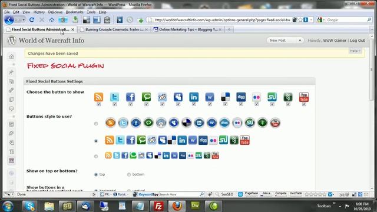Open Dreamweaver from the taskbar
The width and height of the screenshot is (377, 212).
(195, 206)
